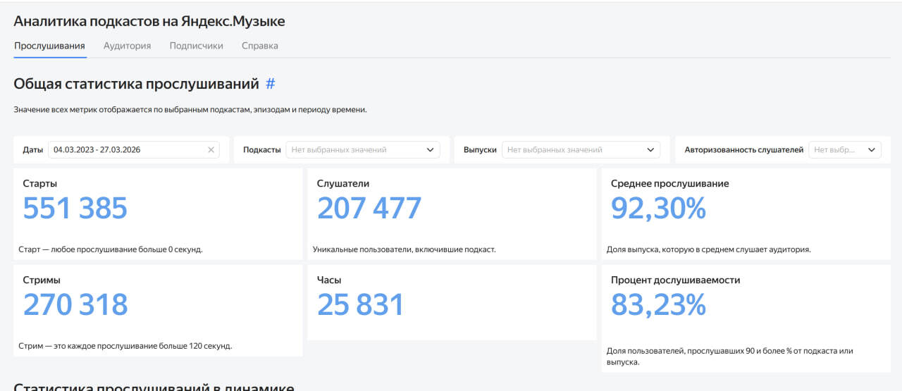Open Авторизованность слушателей dropdown
The height and width of the screenshot is (391, 902).
[845, 149]
